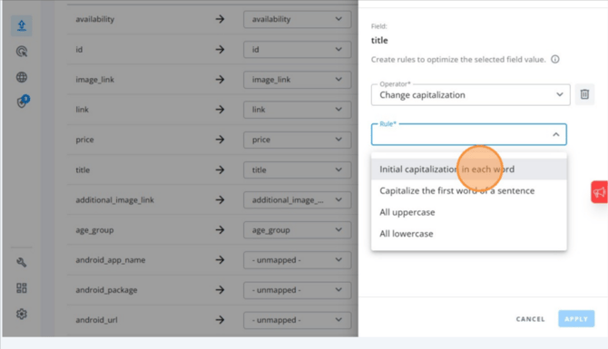Viewport: 608px width, 349px height.
Task: Open the globe sidebar icon
Action: (x=22, y=77)
